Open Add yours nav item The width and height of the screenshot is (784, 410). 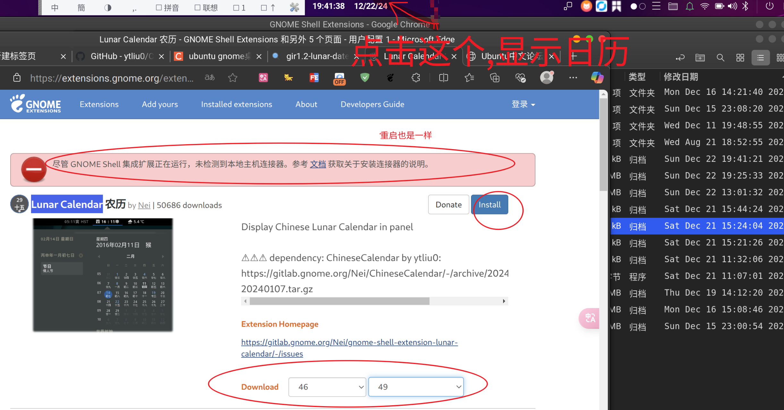click(x=160, y=104)
